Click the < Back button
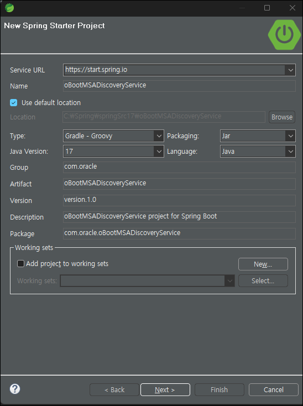The height and width of the screenshot is (406, 303). tap(114, 390)
